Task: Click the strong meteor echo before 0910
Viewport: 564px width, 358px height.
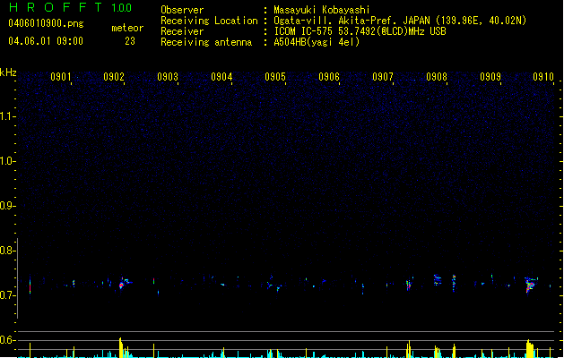Action: [x=530, y=285]
